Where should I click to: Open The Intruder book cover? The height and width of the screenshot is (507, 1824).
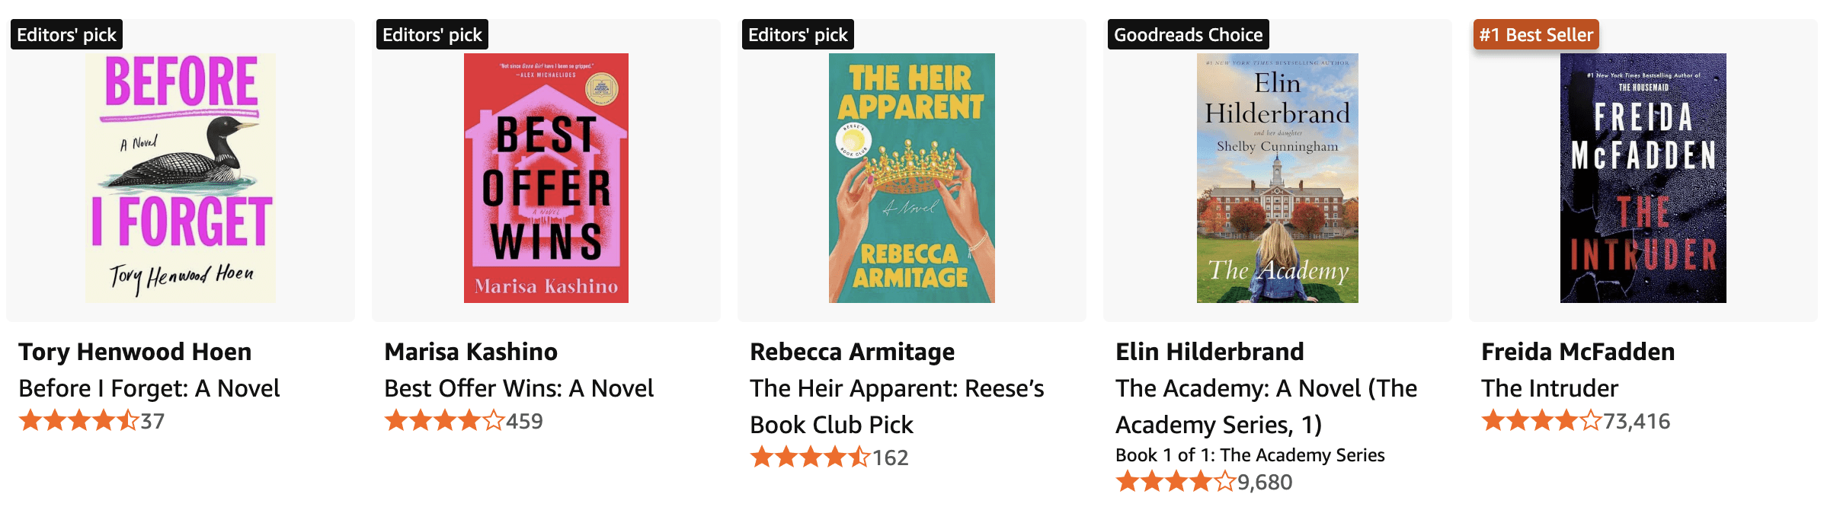pyautogui.click(x=1643, y=177)
